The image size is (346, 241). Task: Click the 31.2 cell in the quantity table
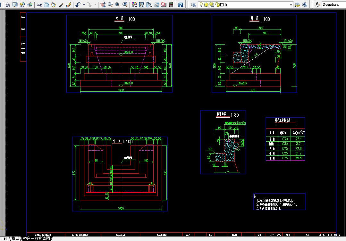298,153
